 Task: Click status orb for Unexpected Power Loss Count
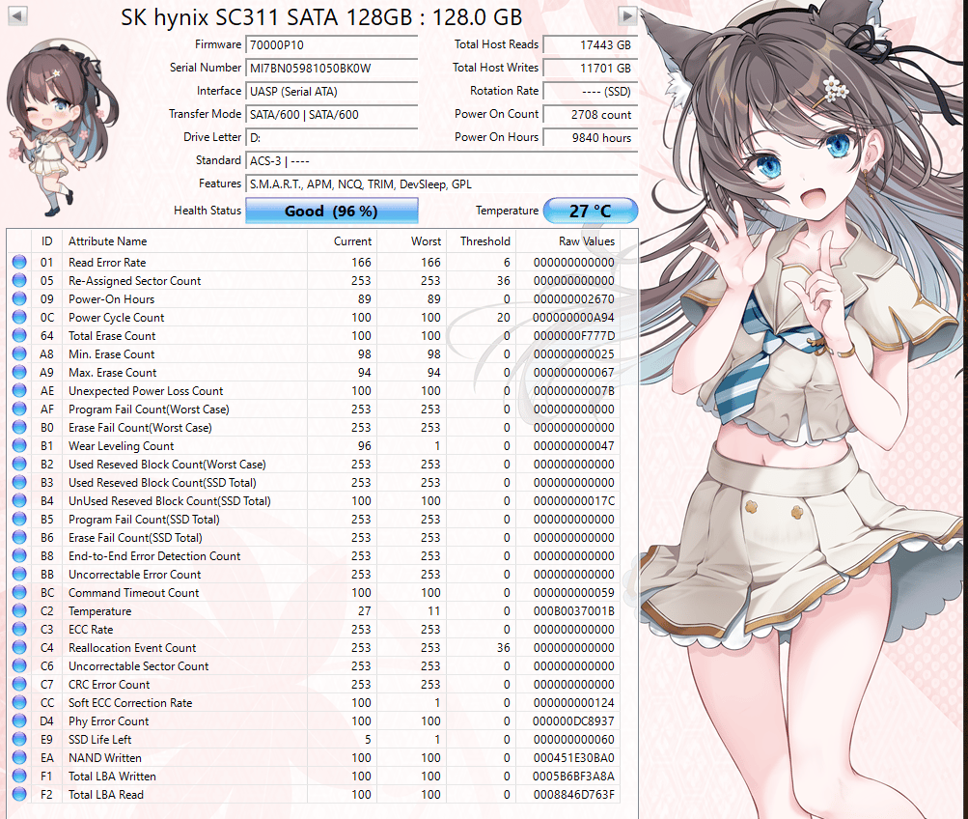[19, 390]
